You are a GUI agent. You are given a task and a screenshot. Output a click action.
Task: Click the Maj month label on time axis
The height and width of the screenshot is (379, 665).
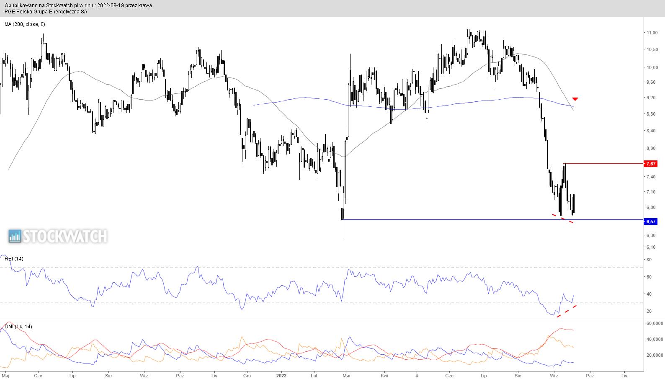5,376
